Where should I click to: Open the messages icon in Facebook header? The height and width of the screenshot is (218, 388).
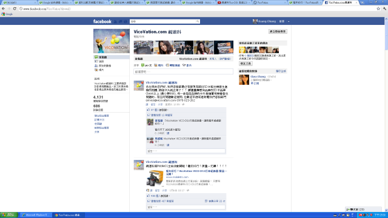tap(121, 22)
